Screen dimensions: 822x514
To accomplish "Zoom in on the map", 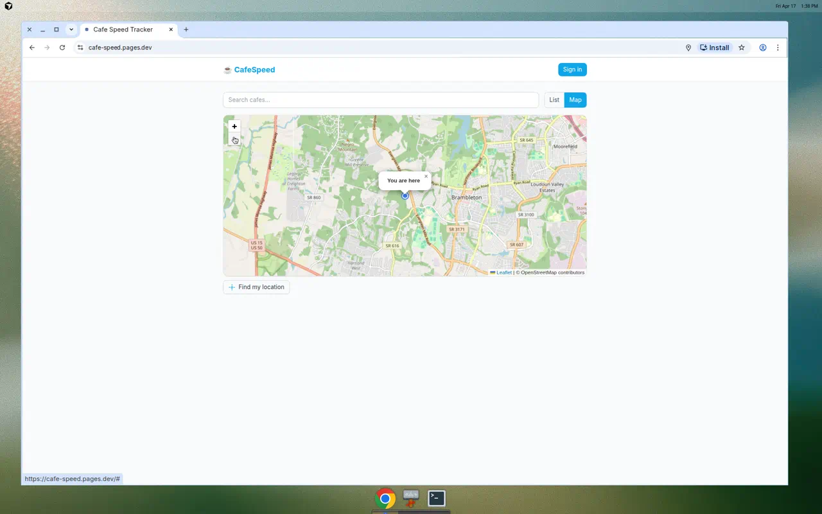I will (x=234, y=127).
